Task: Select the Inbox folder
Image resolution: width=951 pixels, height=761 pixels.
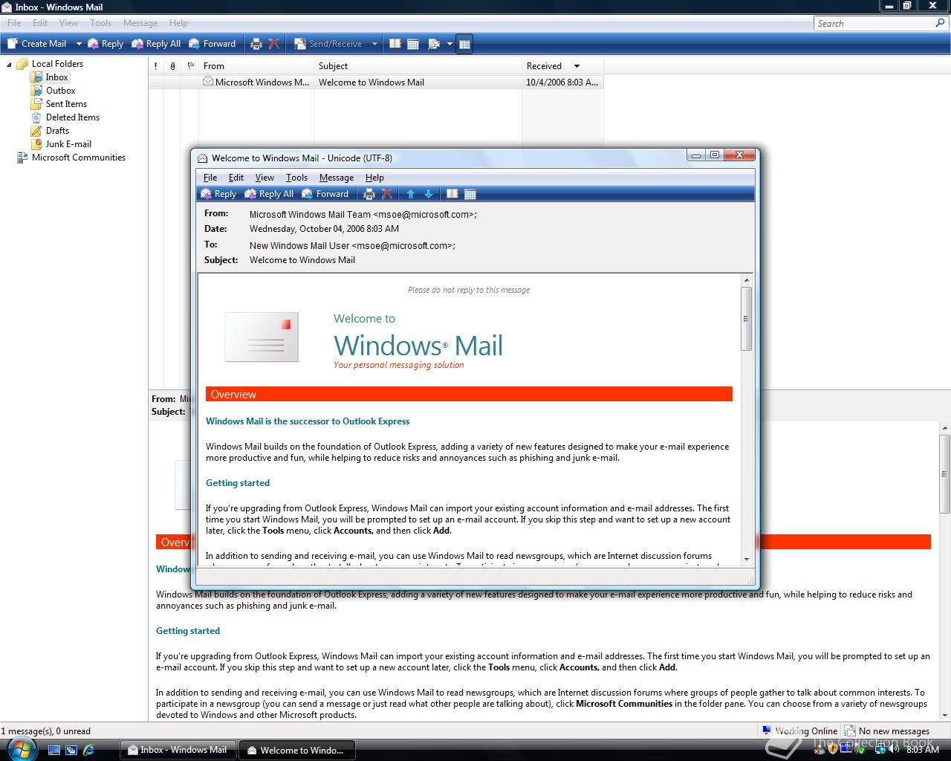Action: pos(56,77)
